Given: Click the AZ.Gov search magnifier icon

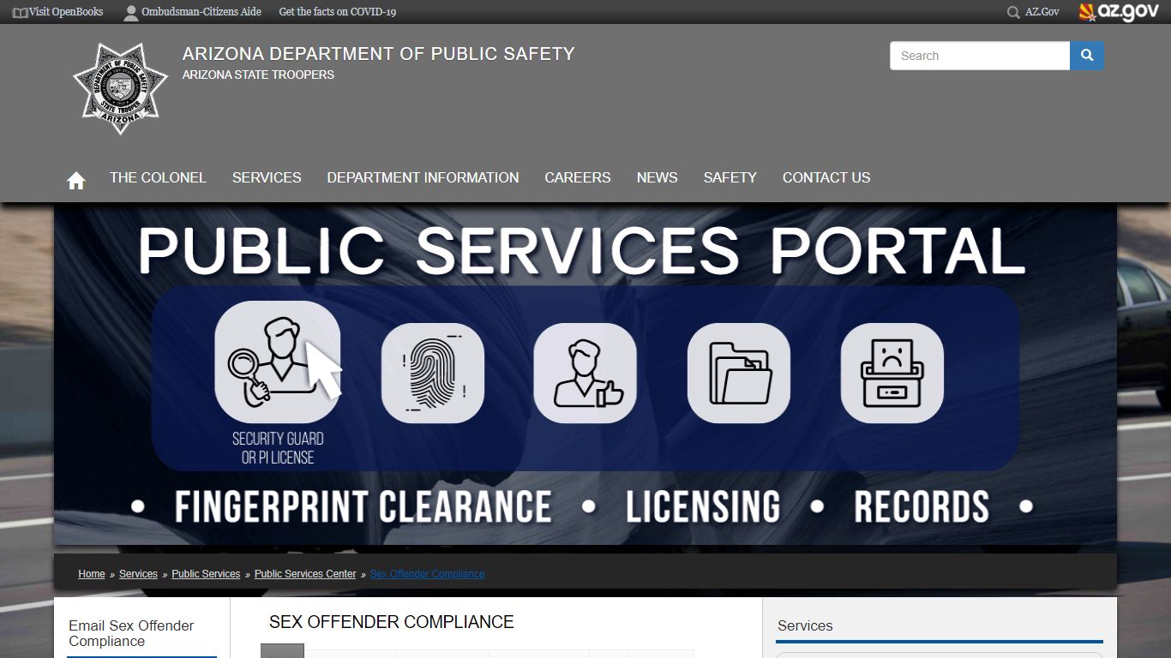Looking at the screenshot, I should [1013, 12].
